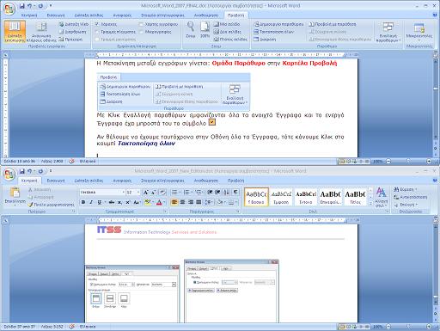
Task: Select the Two Pages (Δύο σελίδες) view
Action: pos(228,32)
